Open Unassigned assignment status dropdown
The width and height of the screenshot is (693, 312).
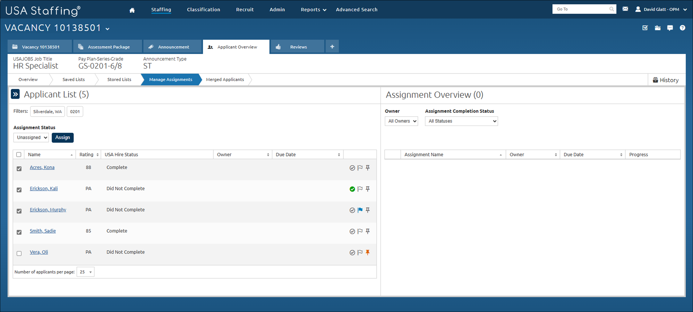coord(31,138)
